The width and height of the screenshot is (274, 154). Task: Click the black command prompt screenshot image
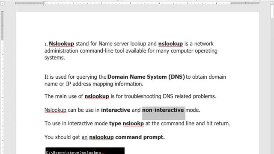85,151
